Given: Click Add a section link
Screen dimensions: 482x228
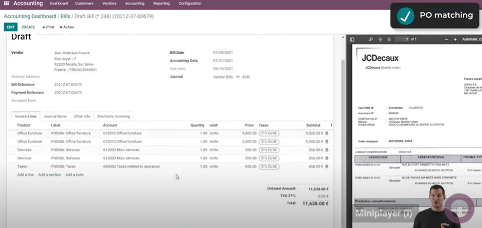Looking at the screenshot, I should [50, 174].
